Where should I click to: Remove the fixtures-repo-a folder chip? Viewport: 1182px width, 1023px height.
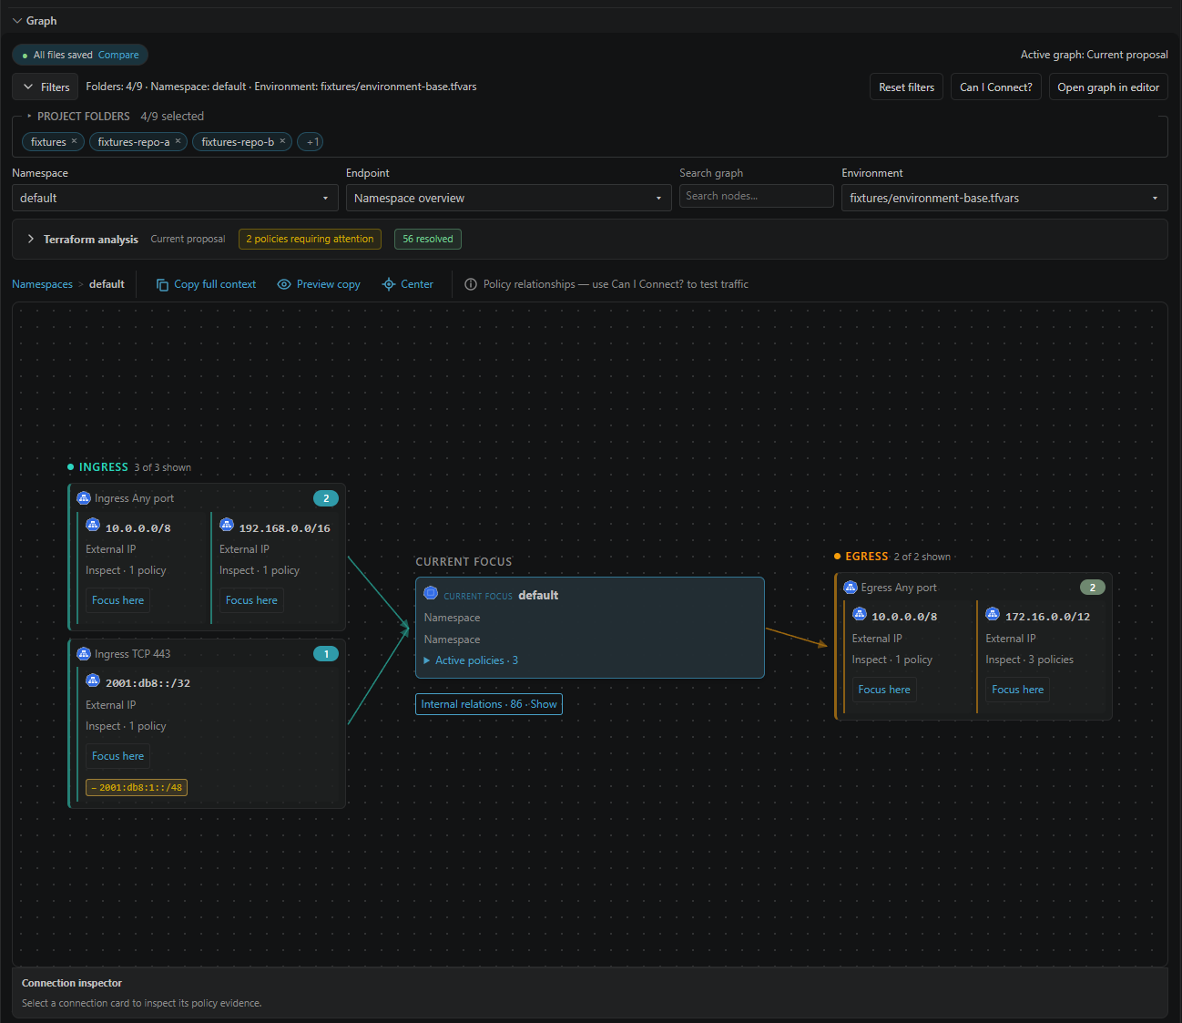click(x=178, y=141)
